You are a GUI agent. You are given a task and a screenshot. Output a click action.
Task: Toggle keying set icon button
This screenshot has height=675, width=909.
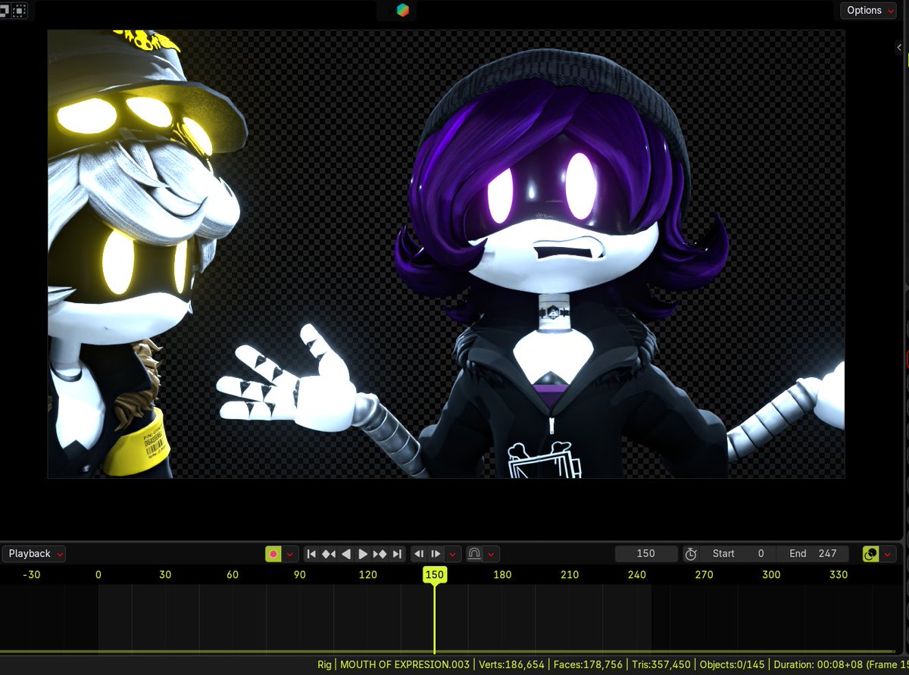click(870, 554)
